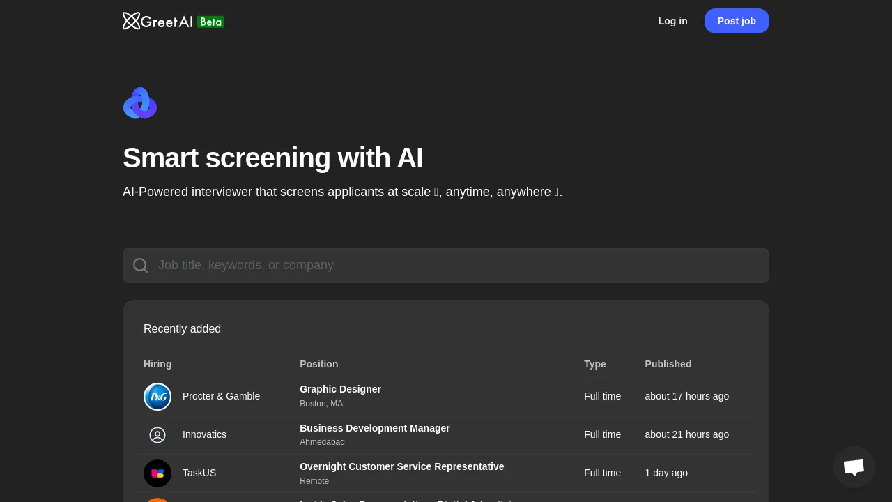Click 'about 21 hours ago' published time

687,434
